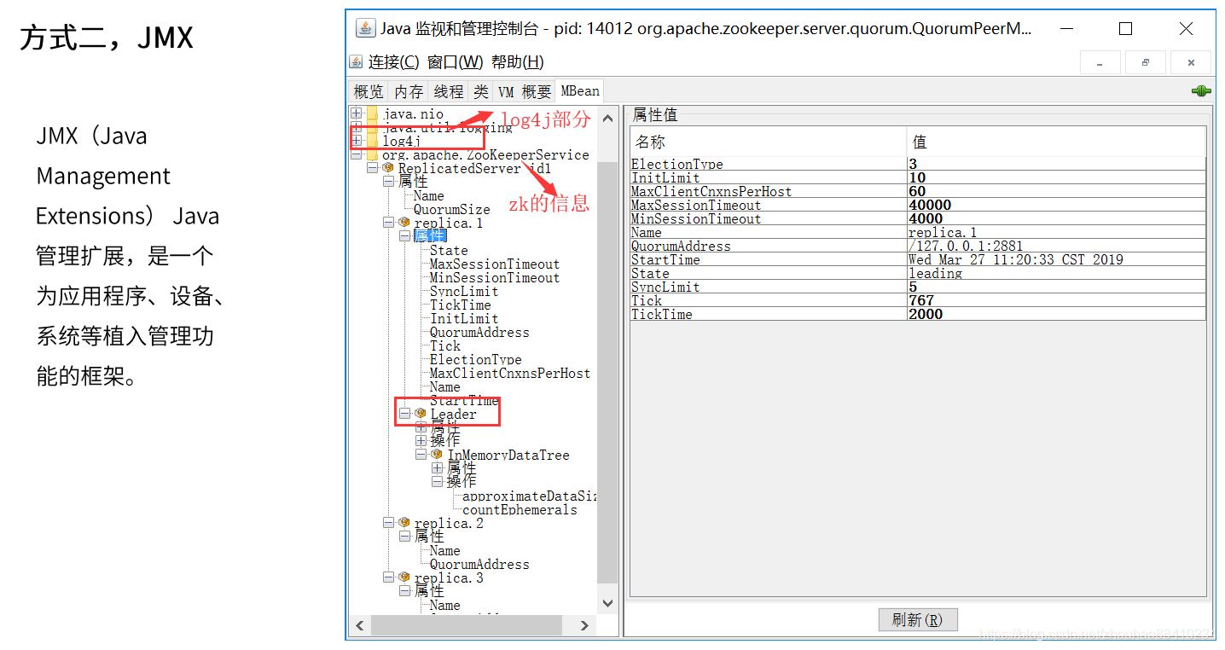Collapse the Leader node
Screen dimensions: 1225x650
click(x=405, y=414)
